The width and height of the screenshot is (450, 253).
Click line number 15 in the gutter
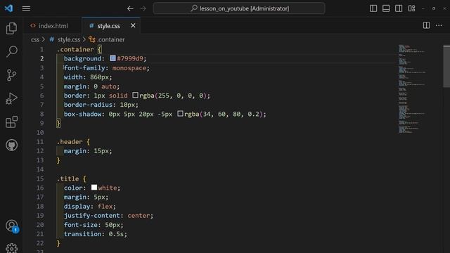pyautogui.click(x=40, y=179)
